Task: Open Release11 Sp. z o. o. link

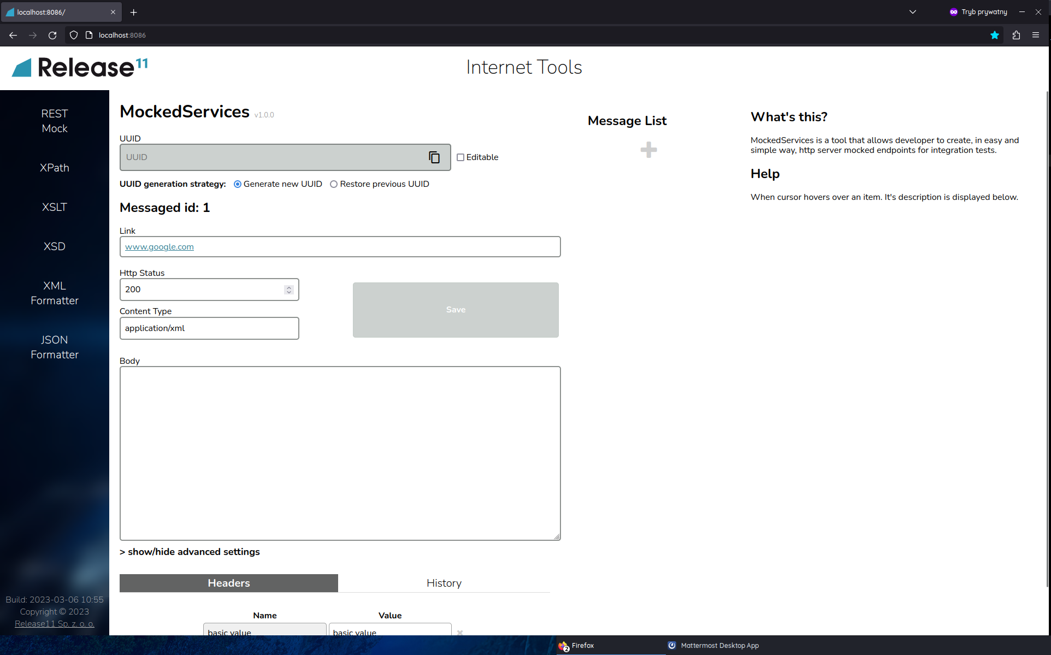Action: [55, 623]
